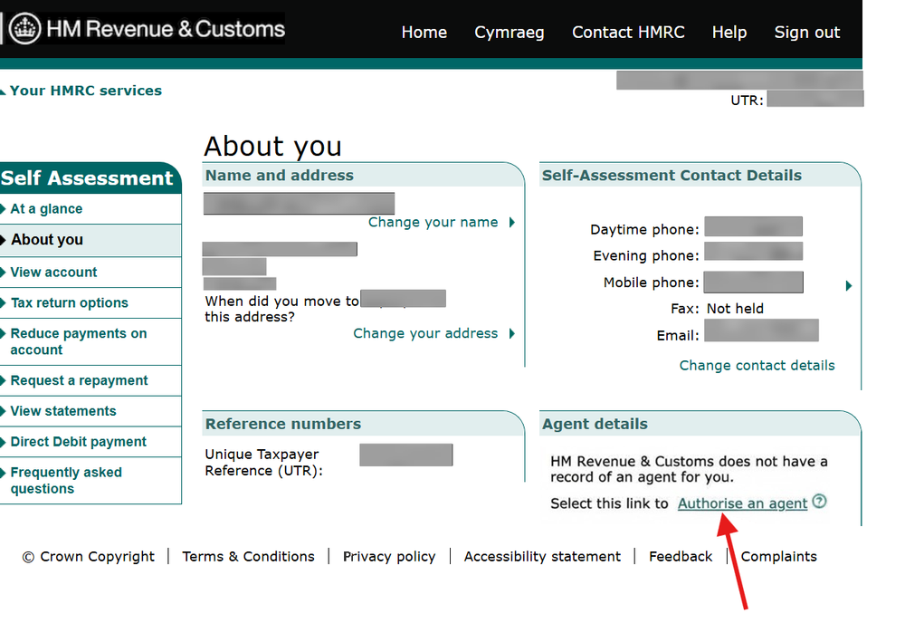Image resolution: width=905 pixels, height=623 pixels.
Task: Open Direct Debit payment
Action: click(79, 442)
